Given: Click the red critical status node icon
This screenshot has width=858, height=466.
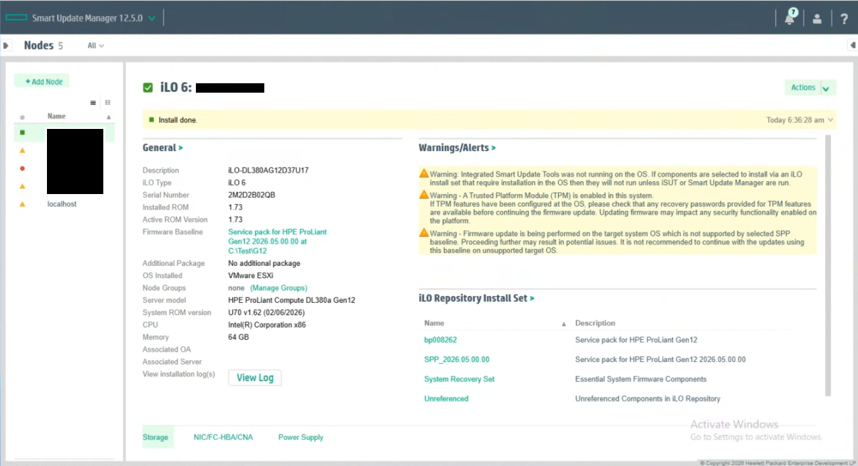Looking at the screenshot, I should pos(22,169).
